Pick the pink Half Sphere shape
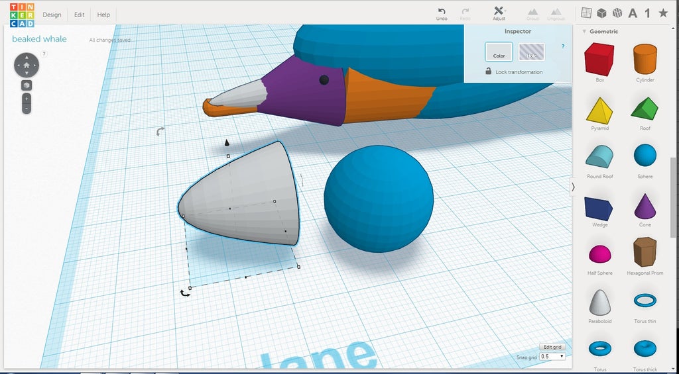Viewport: 679px width, 374px height. click(x=599, y=254)
